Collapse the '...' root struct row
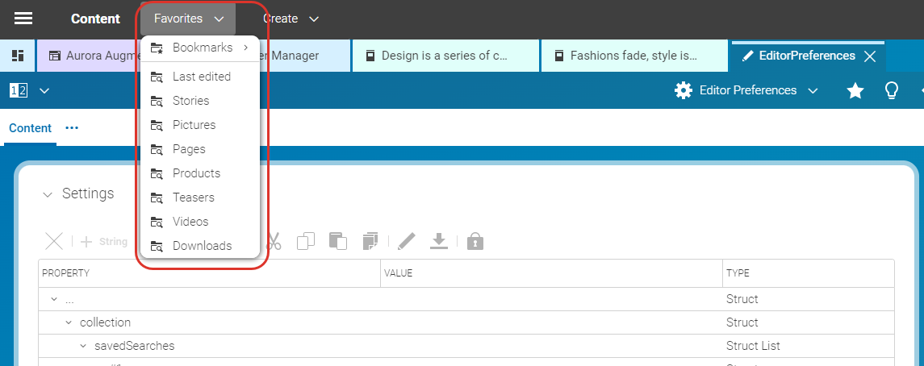924x366 pixels. tap(54, 299)
